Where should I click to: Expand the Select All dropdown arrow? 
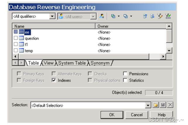(x=119, y=16)
